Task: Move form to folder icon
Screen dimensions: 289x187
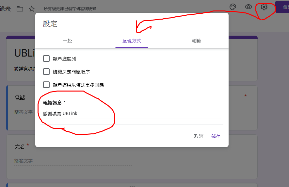Action: (x=20, y=9)
